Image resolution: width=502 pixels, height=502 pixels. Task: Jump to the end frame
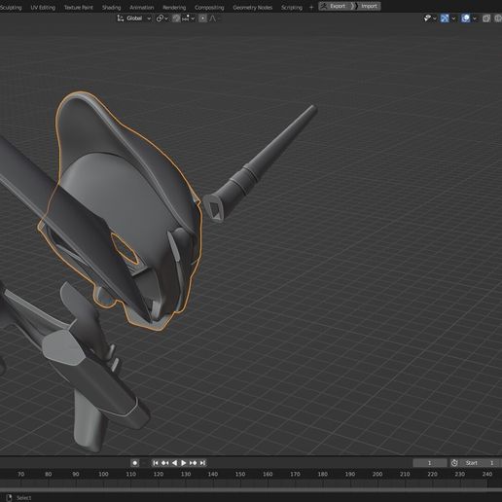pyautogui.click(x=202, y=463)
